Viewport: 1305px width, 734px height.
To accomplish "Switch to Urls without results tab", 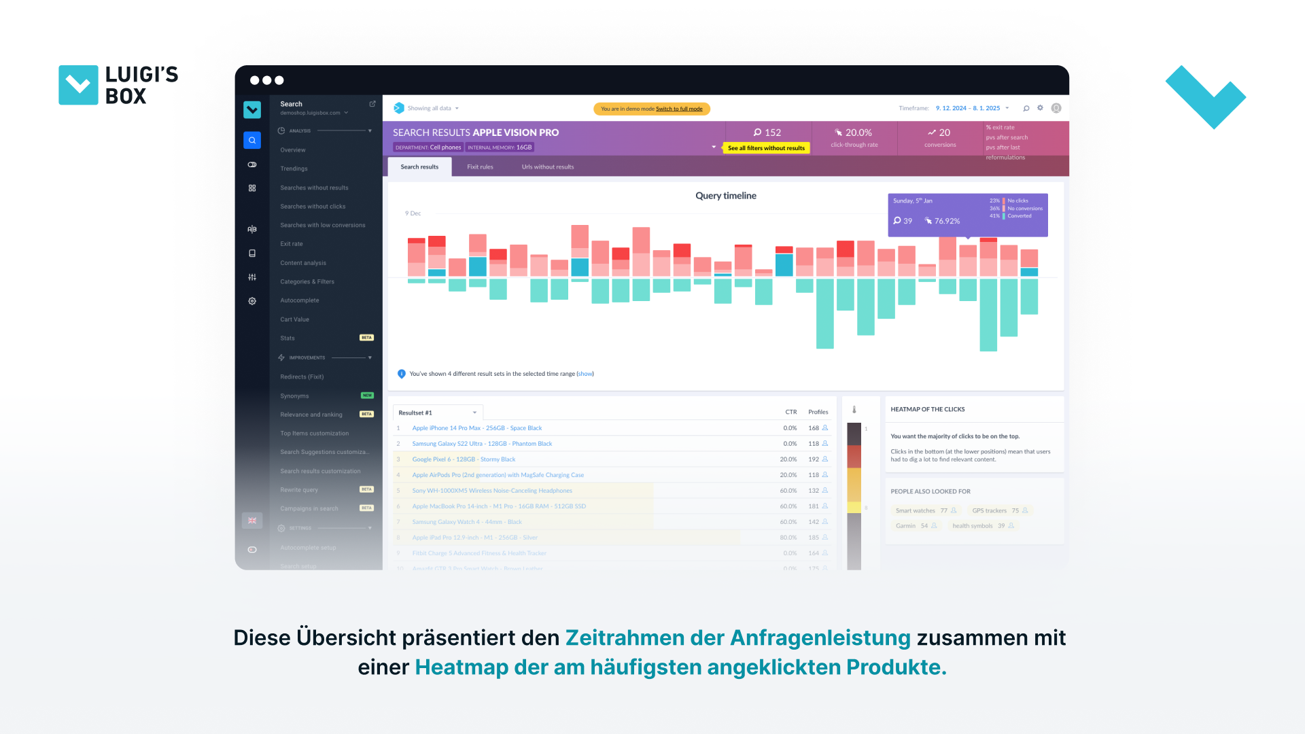I will (x=548, y=167).
